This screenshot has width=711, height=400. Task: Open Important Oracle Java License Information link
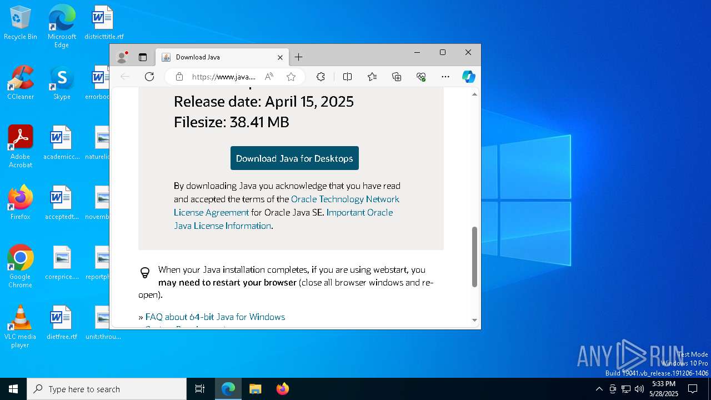[283, 219]
